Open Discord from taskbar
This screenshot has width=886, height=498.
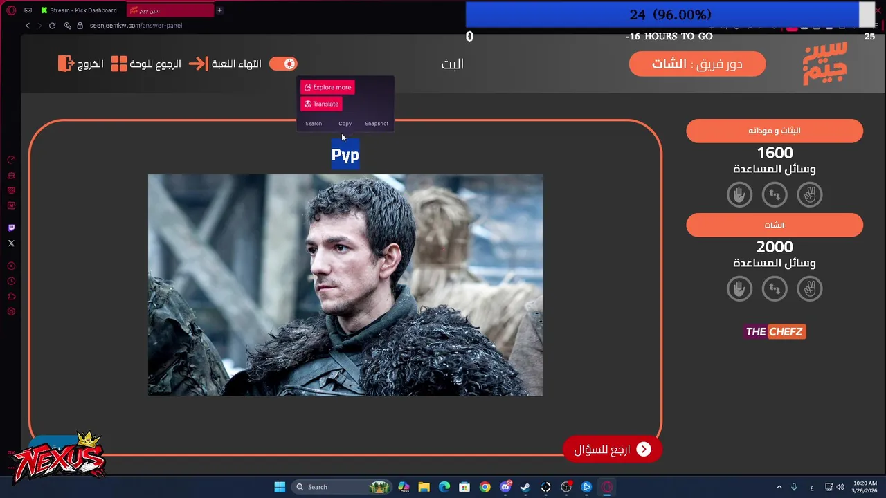point(505,487)
